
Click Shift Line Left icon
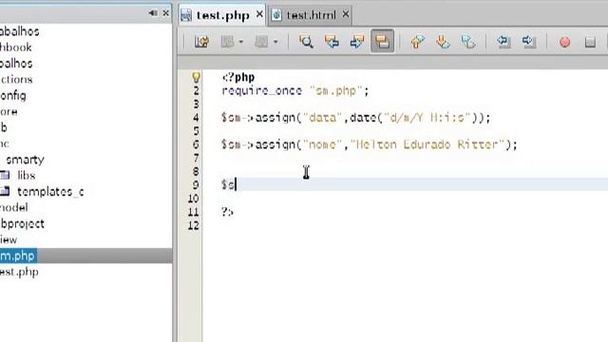coord(503,41)
